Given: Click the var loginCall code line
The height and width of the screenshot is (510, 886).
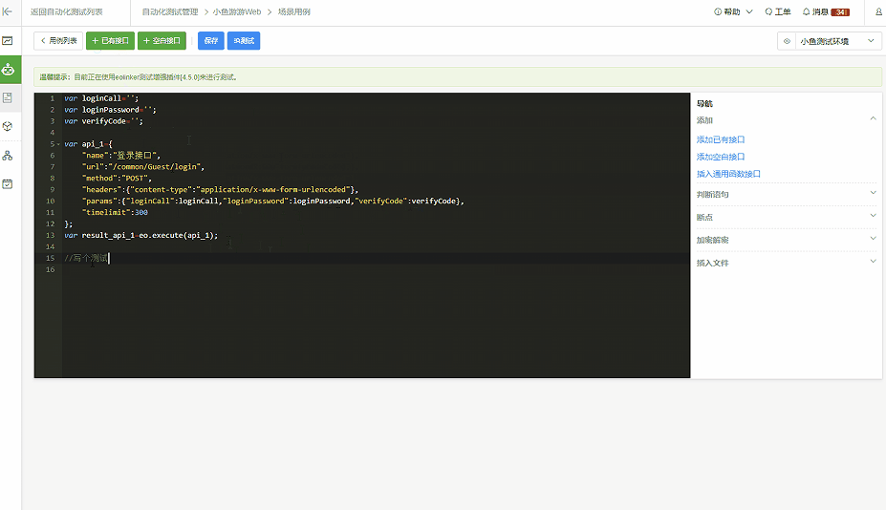Looking at the screenshot, I should point(101,98).
